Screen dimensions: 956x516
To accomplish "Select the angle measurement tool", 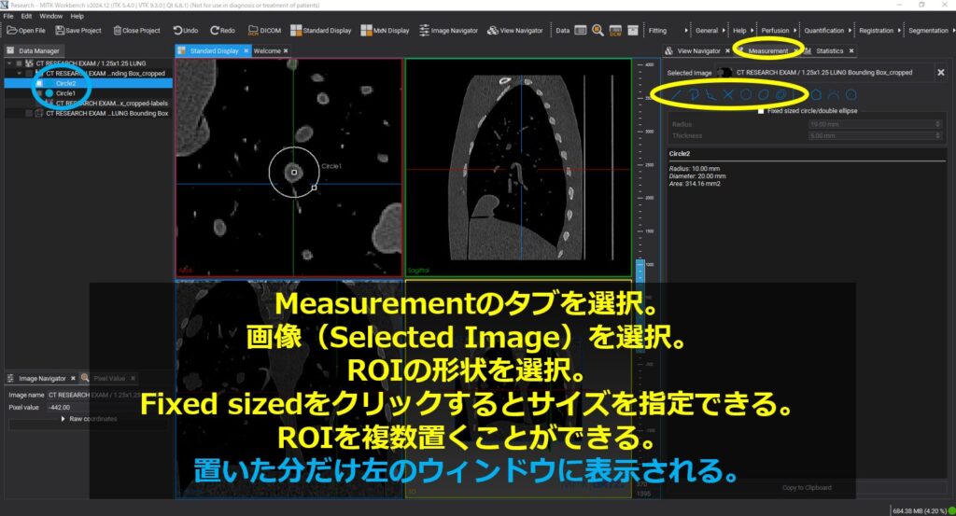I will [x=710, y=94].
